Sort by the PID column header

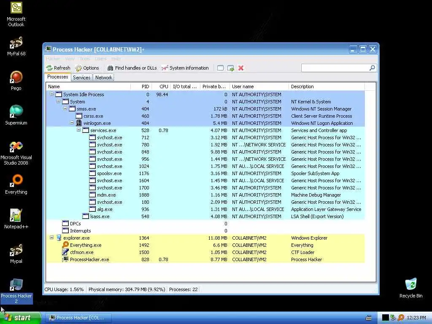click(x=141, y=86)
